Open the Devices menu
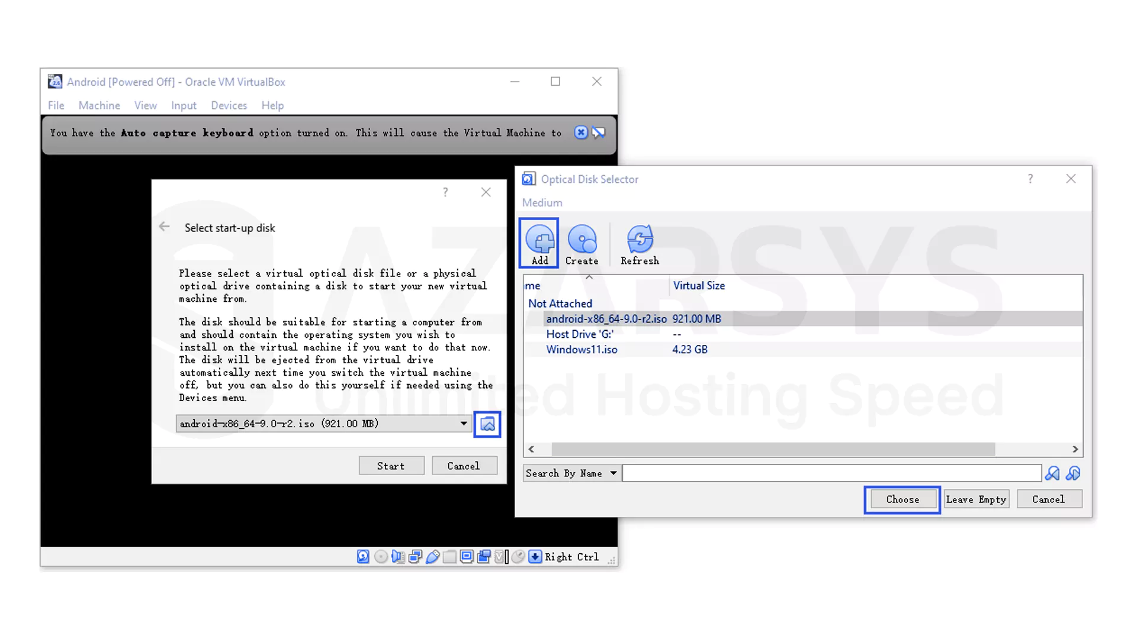This screenshot has height=639, width=1137. 229,105
